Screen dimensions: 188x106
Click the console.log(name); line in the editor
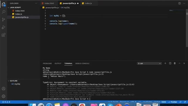[59, 21]
